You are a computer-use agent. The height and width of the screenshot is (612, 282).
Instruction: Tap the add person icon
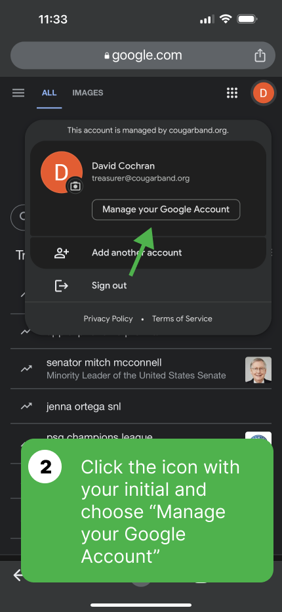pos(61,253)
